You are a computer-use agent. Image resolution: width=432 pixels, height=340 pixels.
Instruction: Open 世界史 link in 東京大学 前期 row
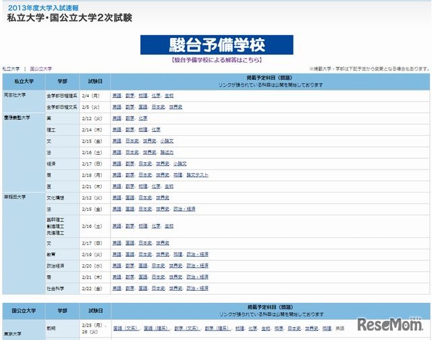(312, 328)
